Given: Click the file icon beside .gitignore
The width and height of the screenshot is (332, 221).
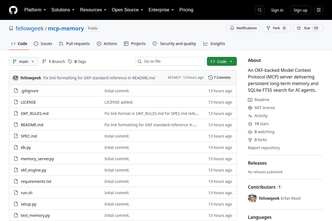Looking at the screenshot, I should tap(16, 91).
